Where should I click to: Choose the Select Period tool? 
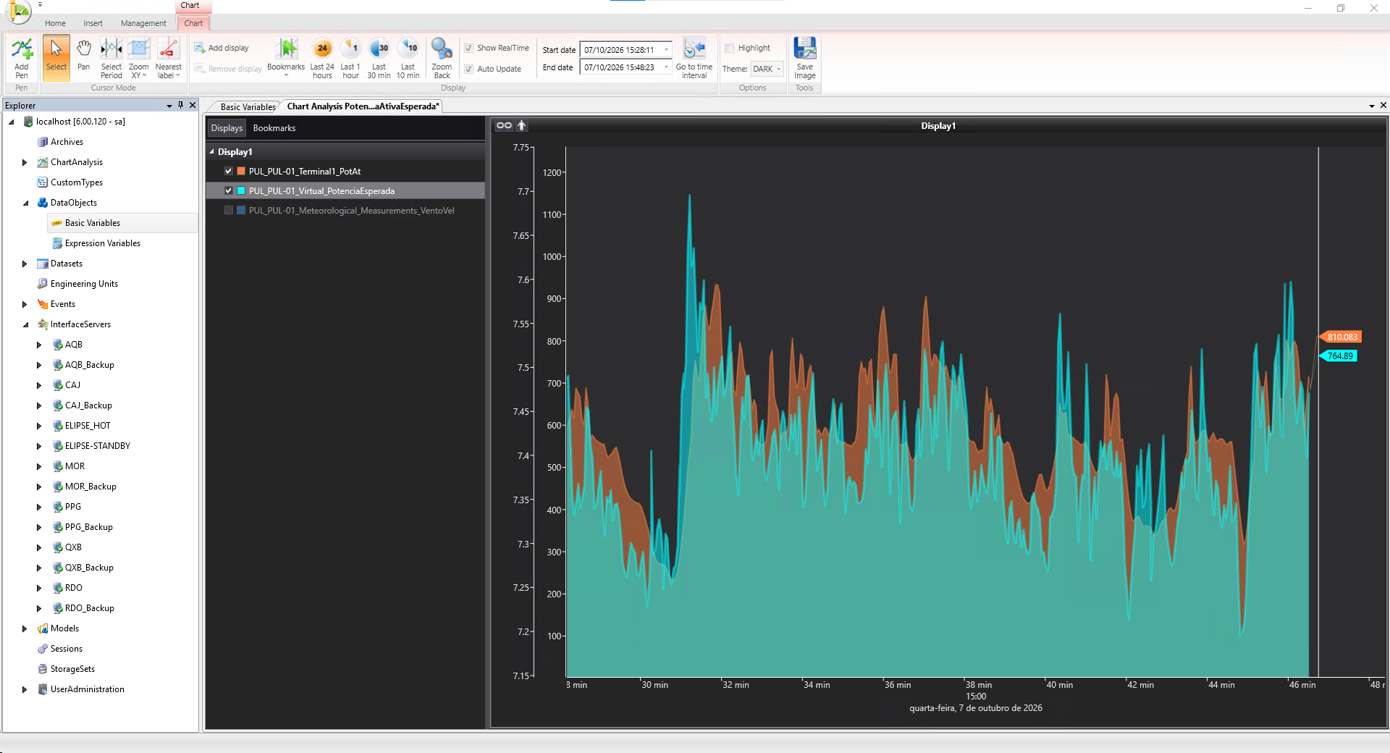tap(111, 57)
